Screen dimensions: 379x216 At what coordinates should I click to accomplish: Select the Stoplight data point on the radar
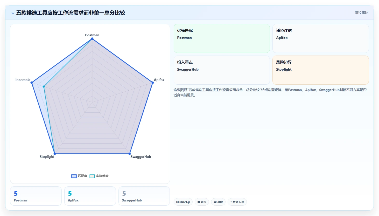[55, 154]
